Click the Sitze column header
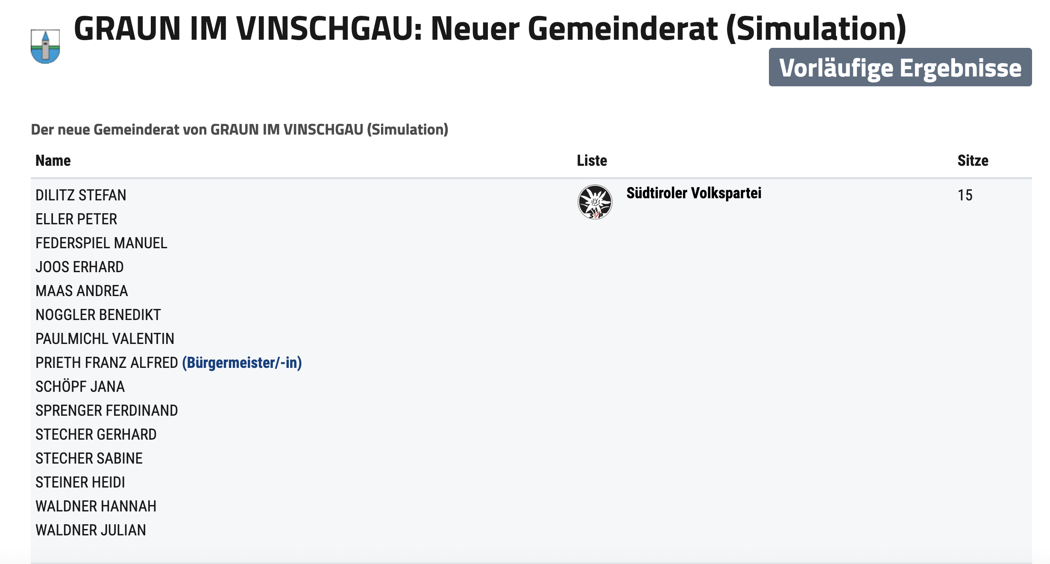 pos(973,161)
